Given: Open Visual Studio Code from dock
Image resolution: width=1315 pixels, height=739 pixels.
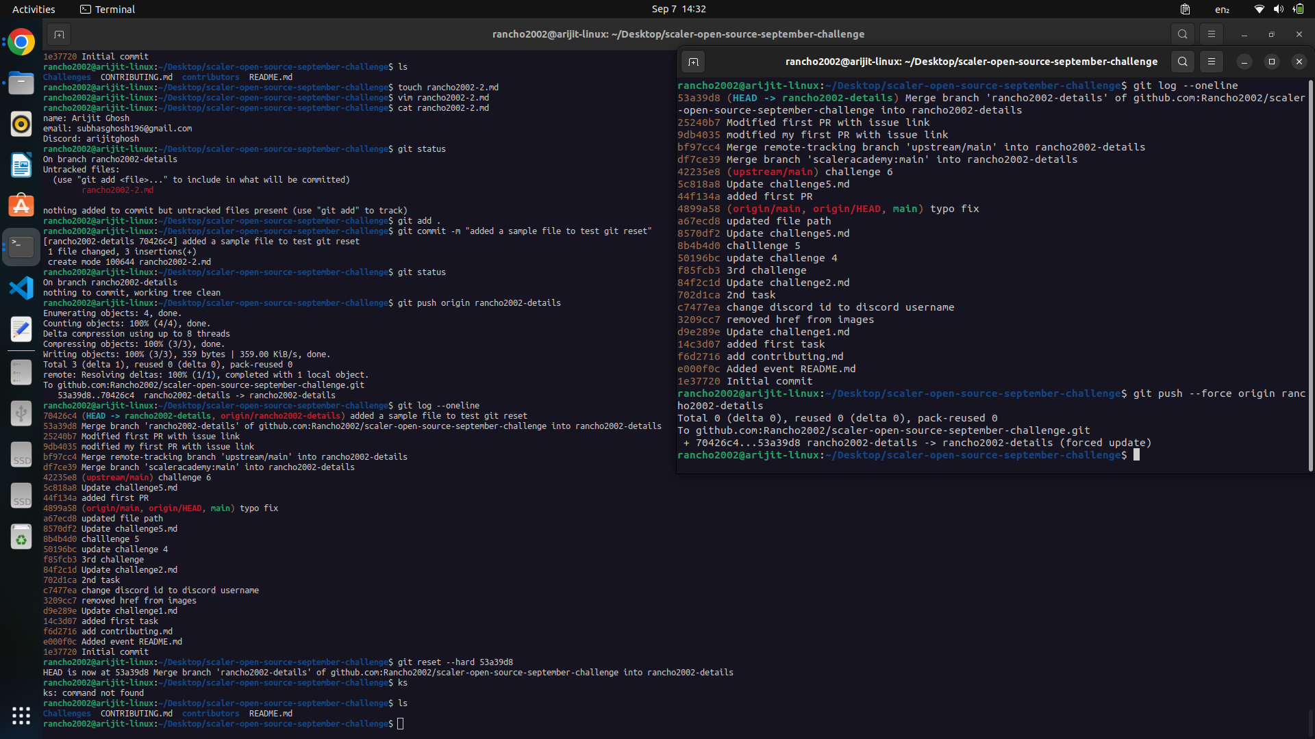Looking at the screenshot, I should pyautogui.click(x=21, y=288).
